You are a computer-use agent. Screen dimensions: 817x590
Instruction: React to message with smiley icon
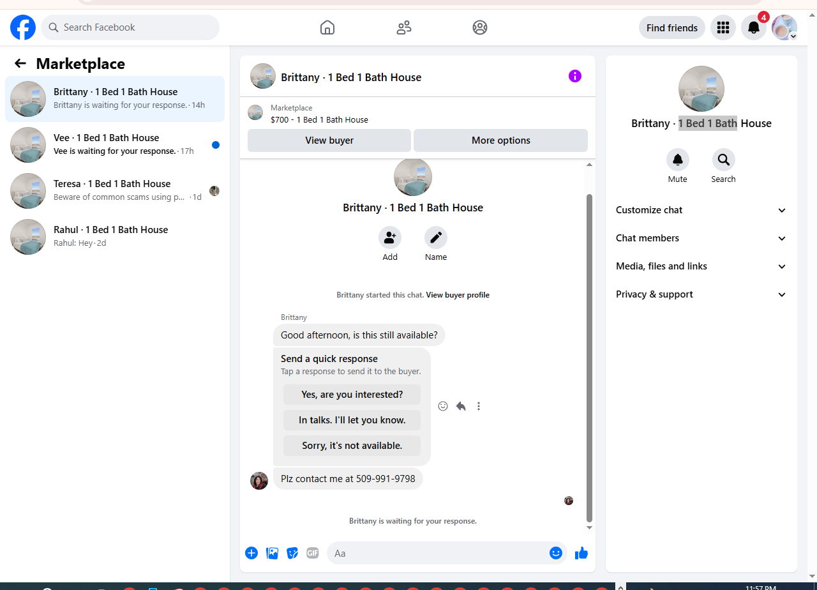tap(443, 406)
